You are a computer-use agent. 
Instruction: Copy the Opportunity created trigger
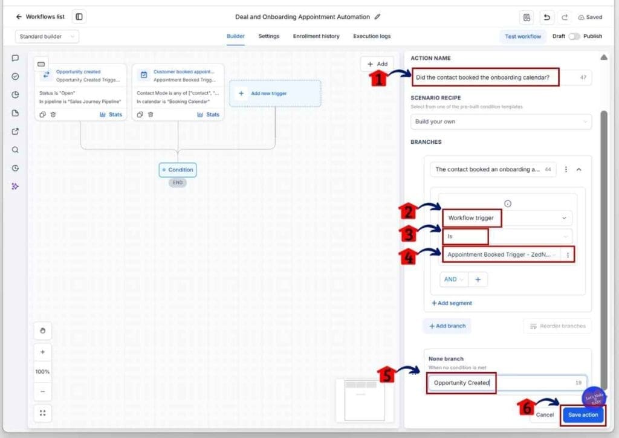[42, 114]
